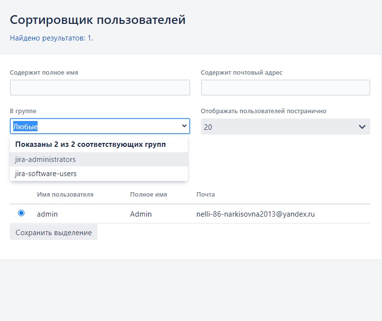Image resolution: width=382 pixels, height=321 pixels.
Task: Click the 'Полное имя' column header
Action: coord(148,194)
